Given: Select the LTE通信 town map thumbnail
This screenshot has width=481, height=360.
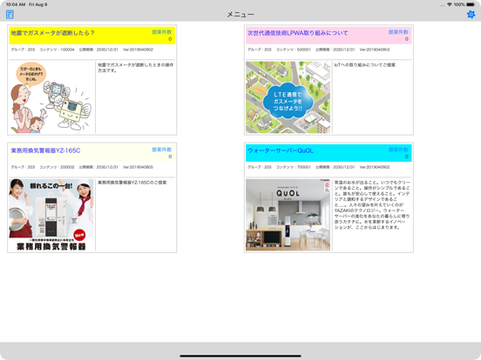Looking at the screenshot, I should [288, 97].
